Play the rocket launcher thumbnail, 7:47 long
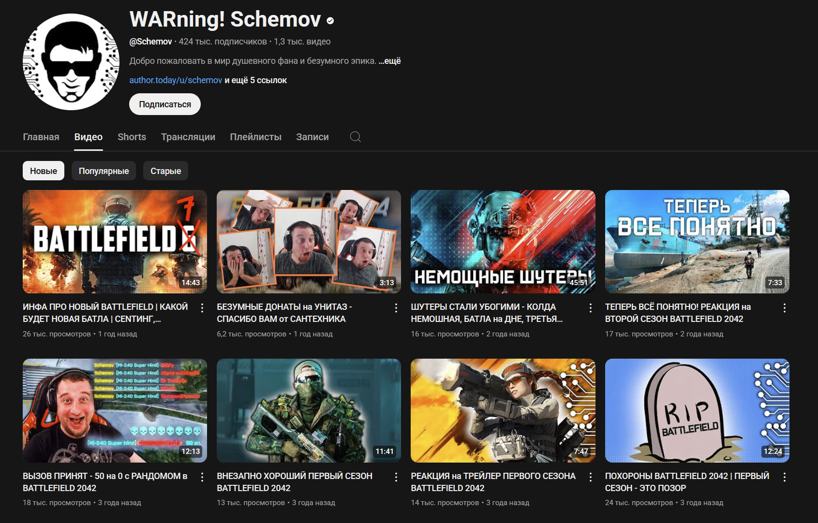 tap(503, 410)
